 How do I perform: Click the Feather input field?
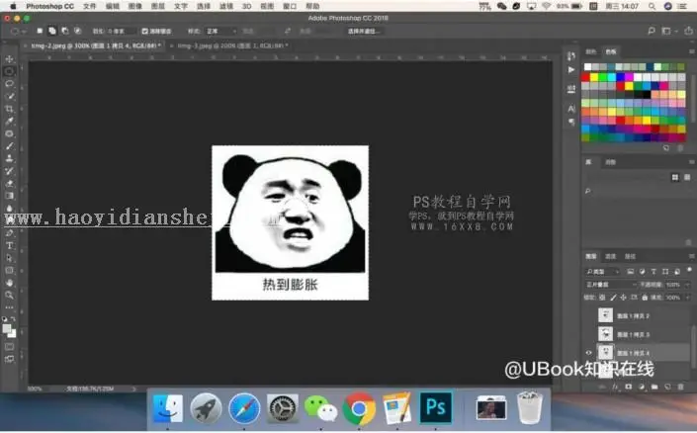(x=120, y=31)
